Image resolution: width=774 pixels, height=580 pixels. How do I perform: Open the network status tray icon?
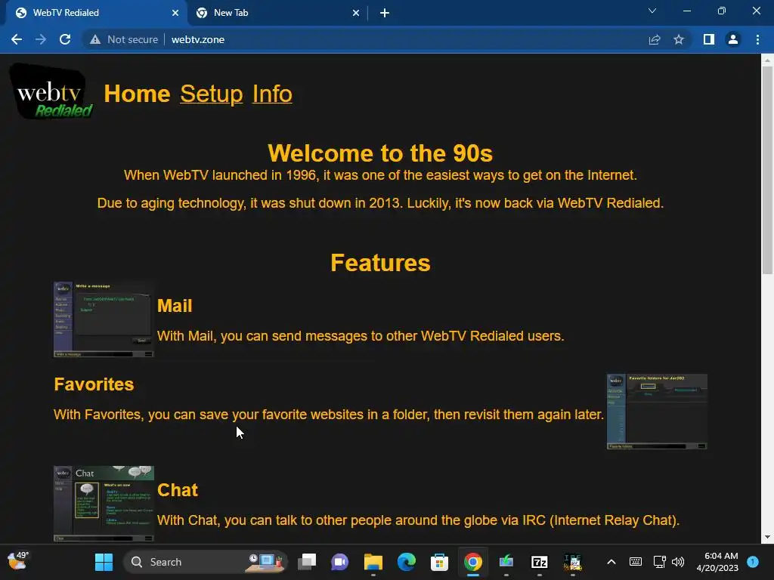659,562
